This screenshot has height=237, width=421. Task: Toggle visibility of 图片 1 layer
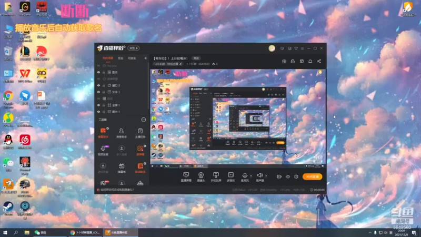(x=98, y=112)
